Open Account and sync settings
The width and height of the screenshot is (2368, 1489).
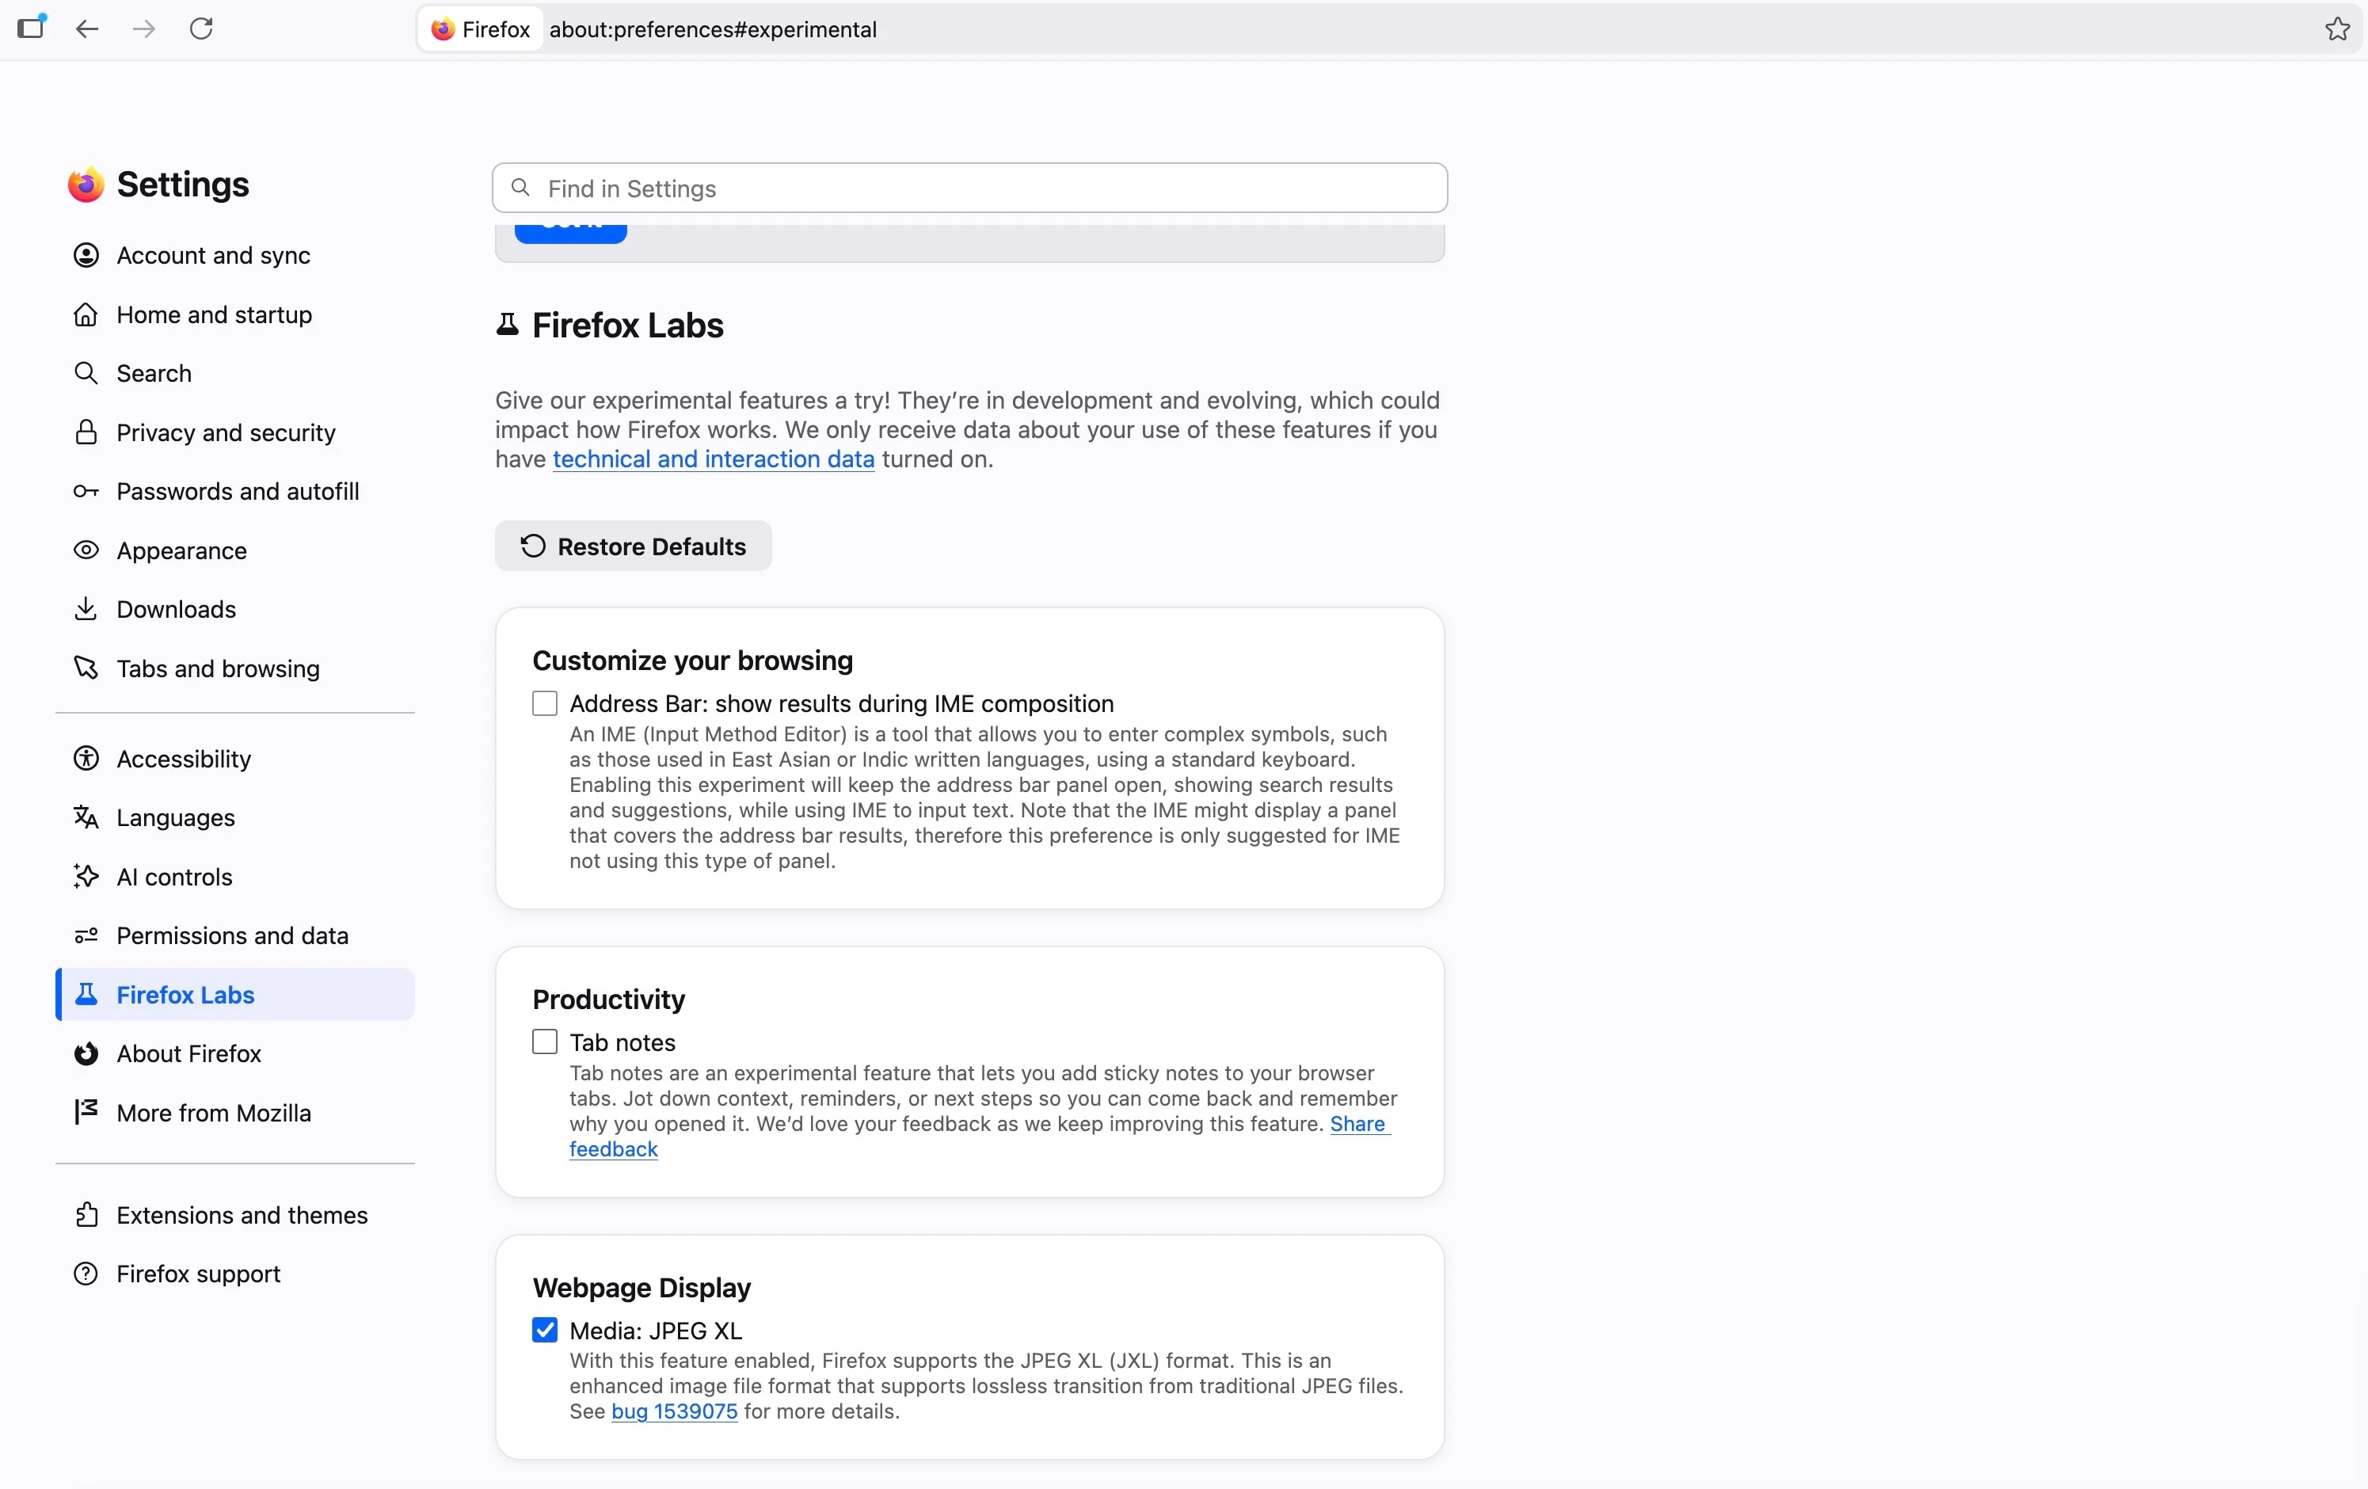[x=235, y=256]
